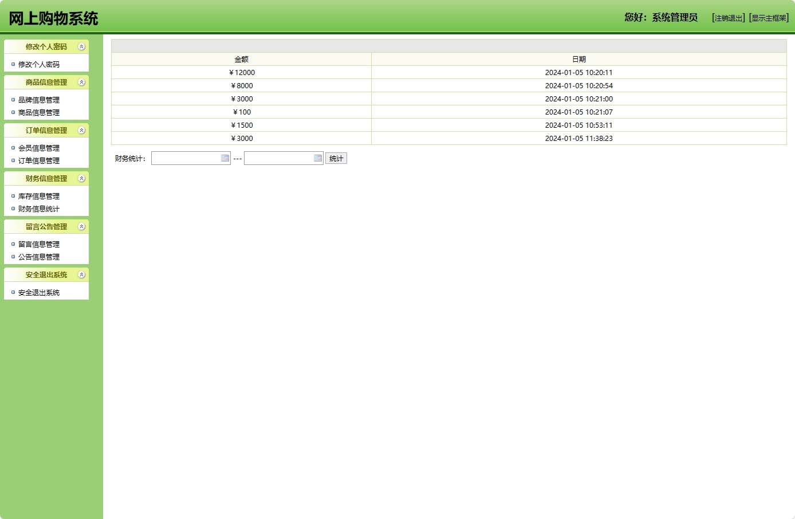Navigate to 库存信息管理
Viewport: 795px width, 519px height.
pyautogui.click(x=39, y=196)
